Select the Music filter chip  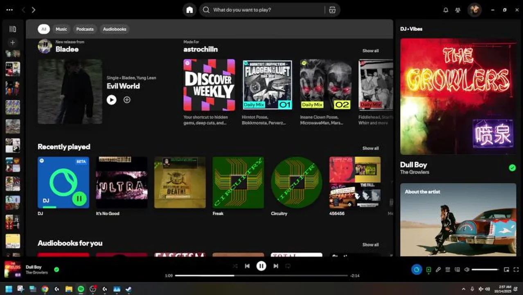pyautogui.click(x=61, y=29)
